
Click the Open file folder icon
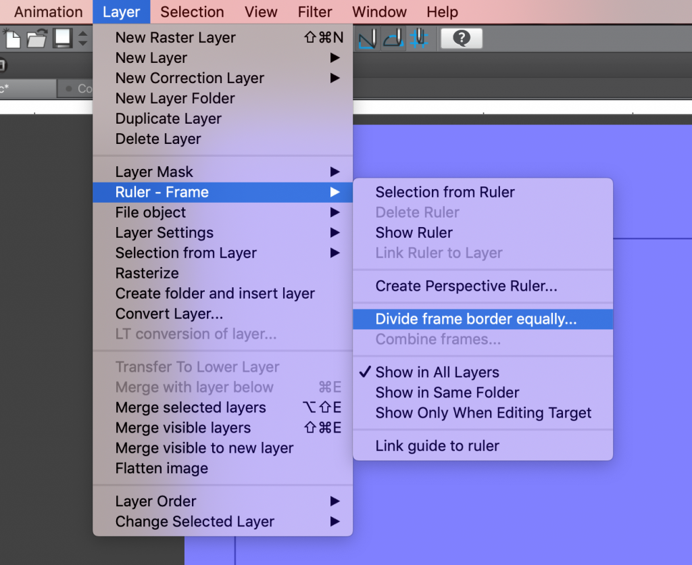coord(37,39)
